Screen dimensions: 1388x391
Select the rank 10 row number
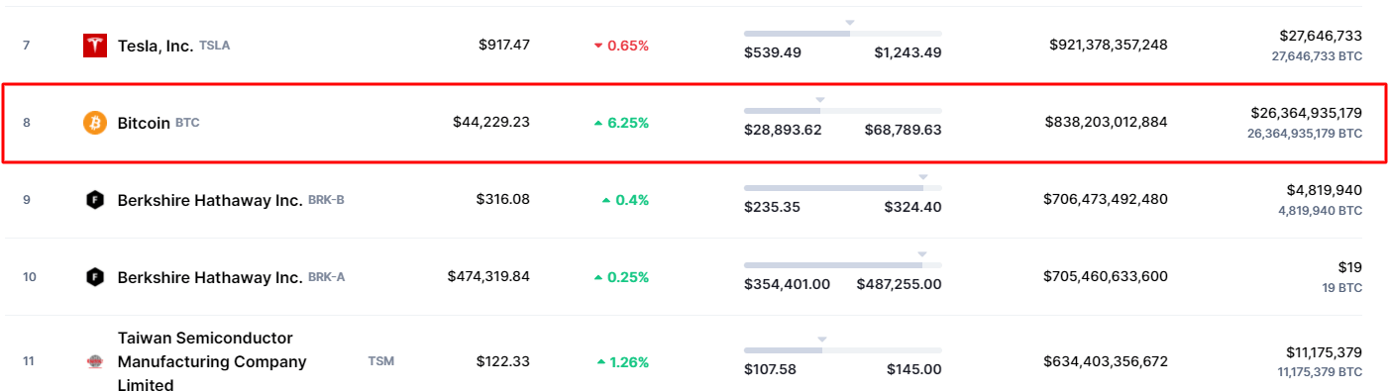point(30,277)
